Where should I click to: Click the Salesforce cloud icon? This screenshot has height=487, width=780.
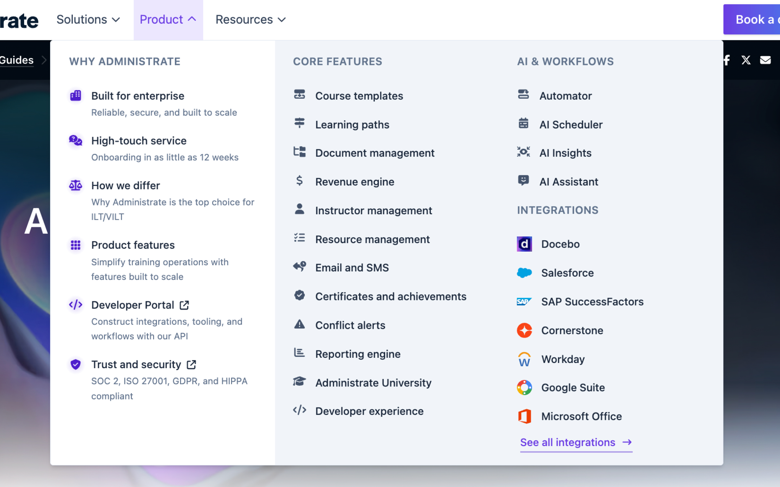[x=524, y=273]
